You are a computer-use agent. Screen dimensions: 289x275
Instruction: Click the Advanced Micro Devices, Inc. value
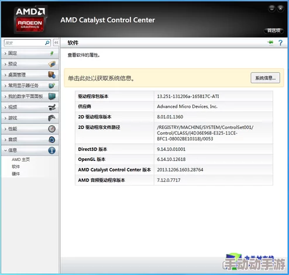tap(187, 106)
